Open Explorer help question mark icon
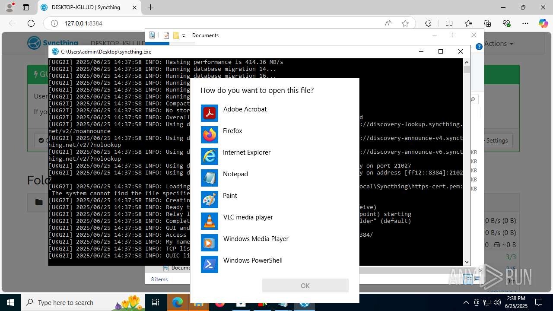 (479, 47)
